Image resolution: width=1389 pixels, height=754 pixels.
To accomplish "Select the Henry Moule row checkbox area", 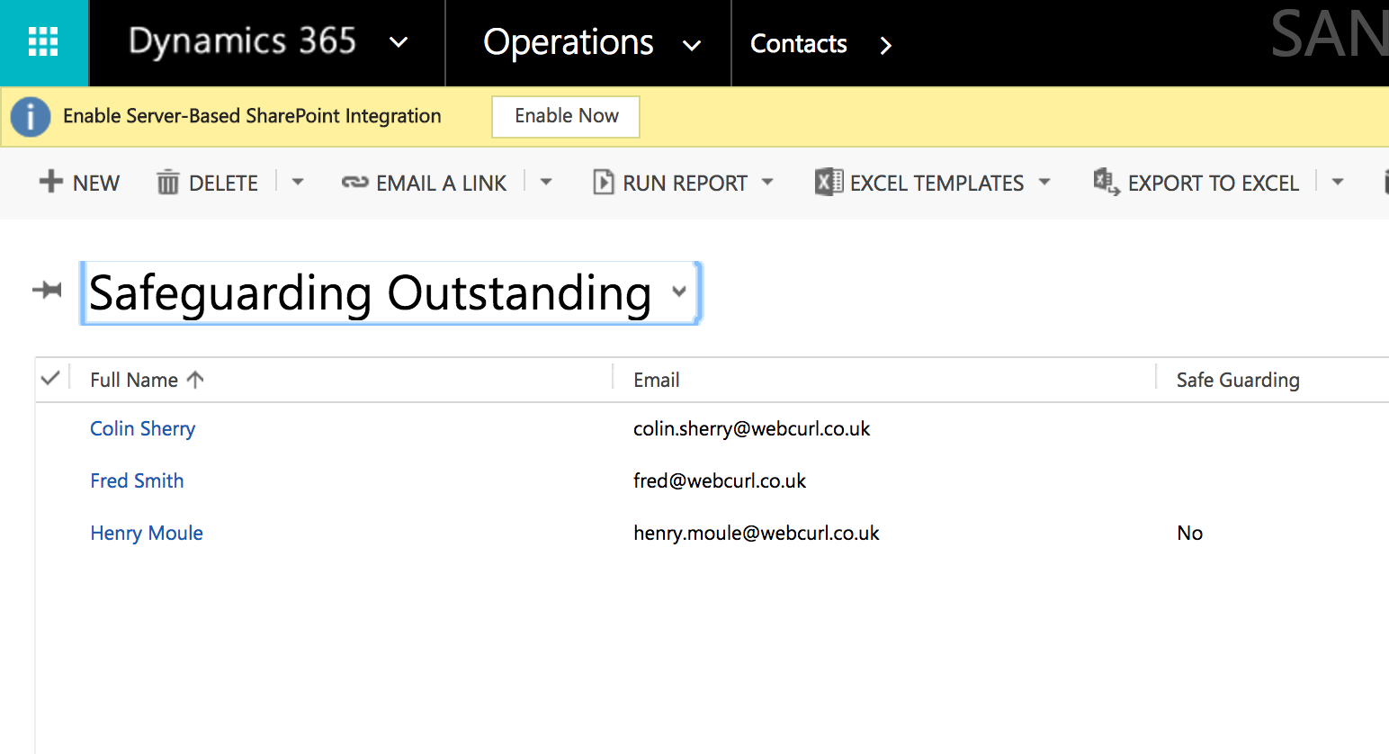I will [x=51, y=533].
